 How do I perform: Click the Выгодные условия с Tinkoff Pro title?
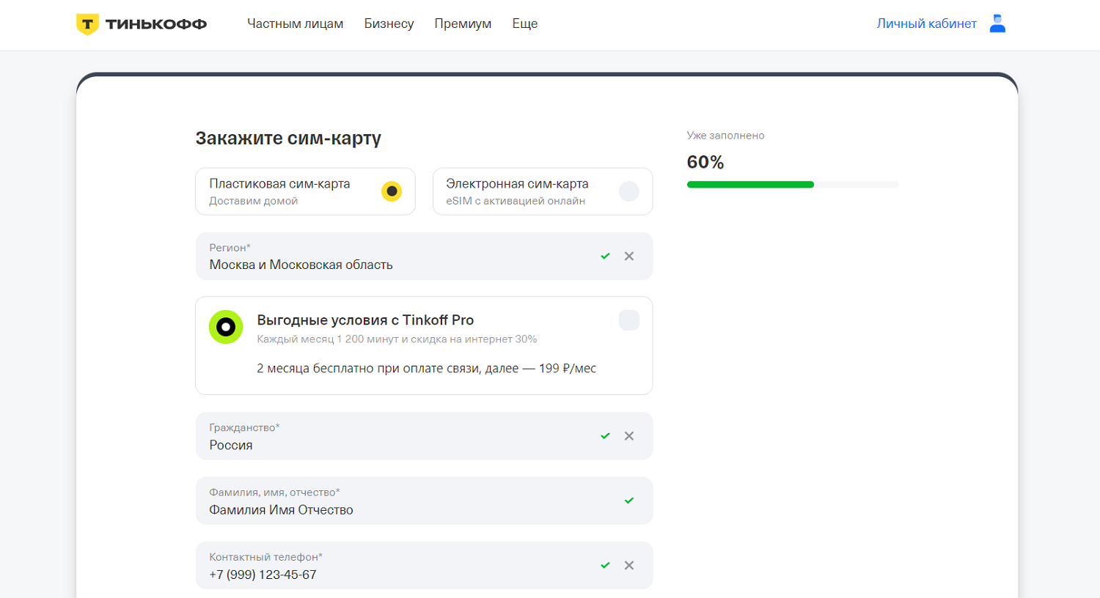pos(365,320)
